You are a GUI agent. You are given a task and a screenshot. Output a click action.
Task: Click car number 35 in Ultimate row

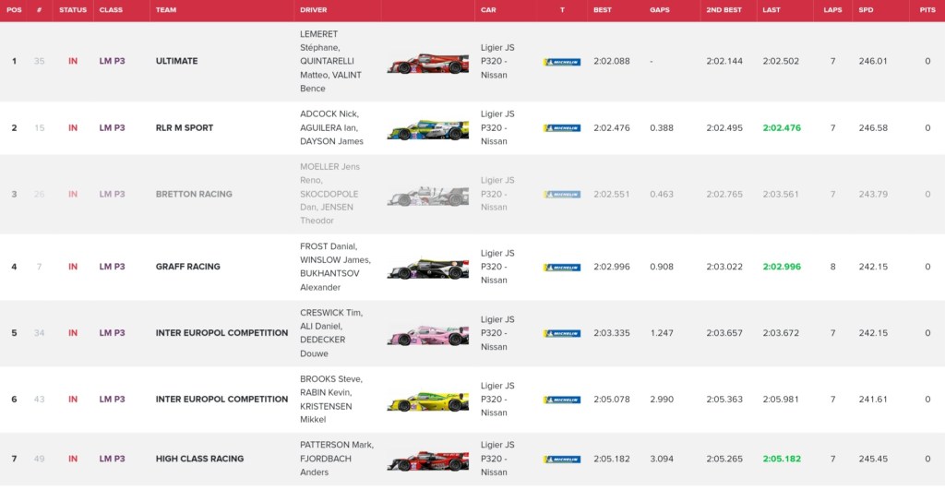[39, 61]
